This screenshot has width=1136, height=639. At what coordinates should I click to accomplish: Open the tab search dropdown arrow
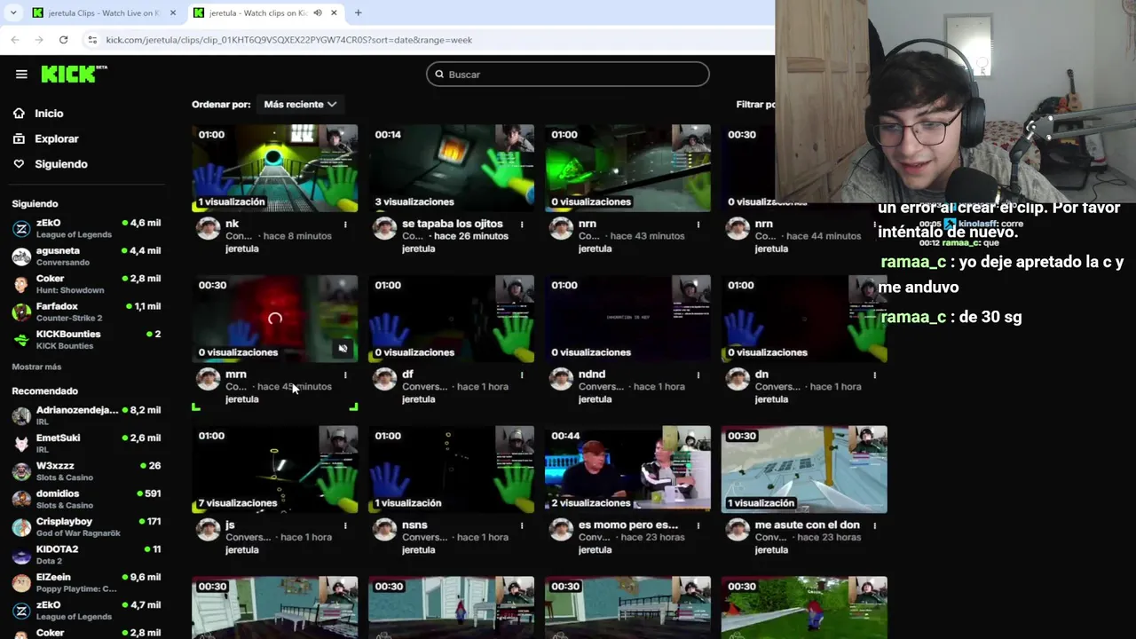coord(12,13)
